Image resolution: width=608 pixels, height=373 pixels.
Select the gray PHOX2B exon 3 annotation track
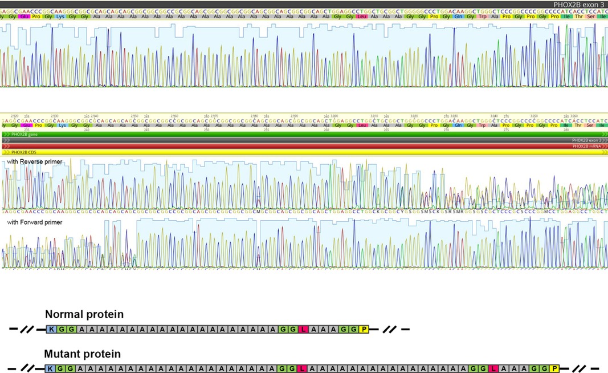pyautogui.click(x=304, y=140)
